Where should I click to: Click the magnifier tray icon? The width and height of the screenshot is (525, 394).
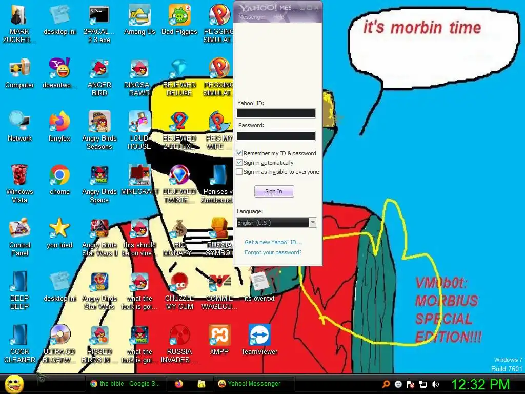coord(386,384)
